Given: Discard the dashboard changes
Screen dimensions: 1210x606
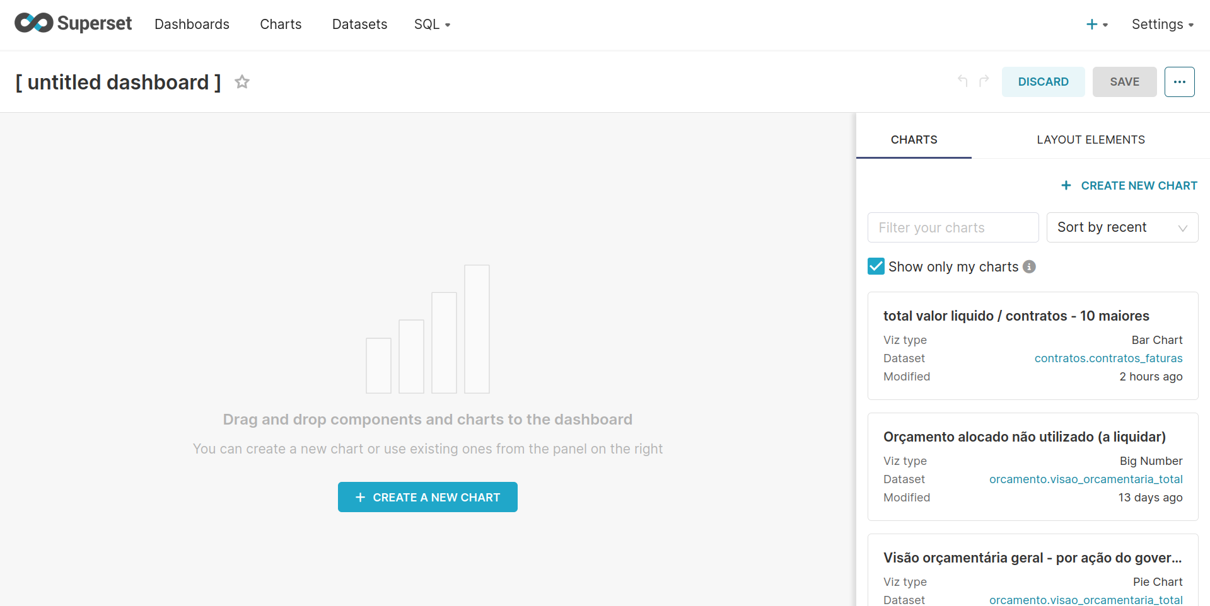Looking at the screenshot, I should pos(1043,82).
